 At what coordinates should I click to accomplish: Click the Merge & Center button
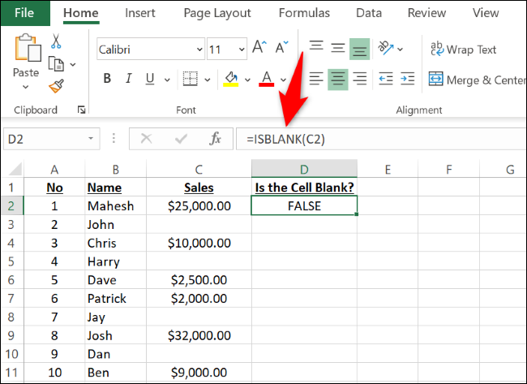(x=476, y=80)
